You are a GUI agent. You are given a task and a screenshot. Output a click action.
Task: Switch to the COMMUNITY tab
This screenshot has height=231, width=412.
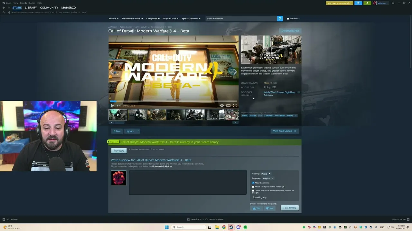click(x=49, y=8)
